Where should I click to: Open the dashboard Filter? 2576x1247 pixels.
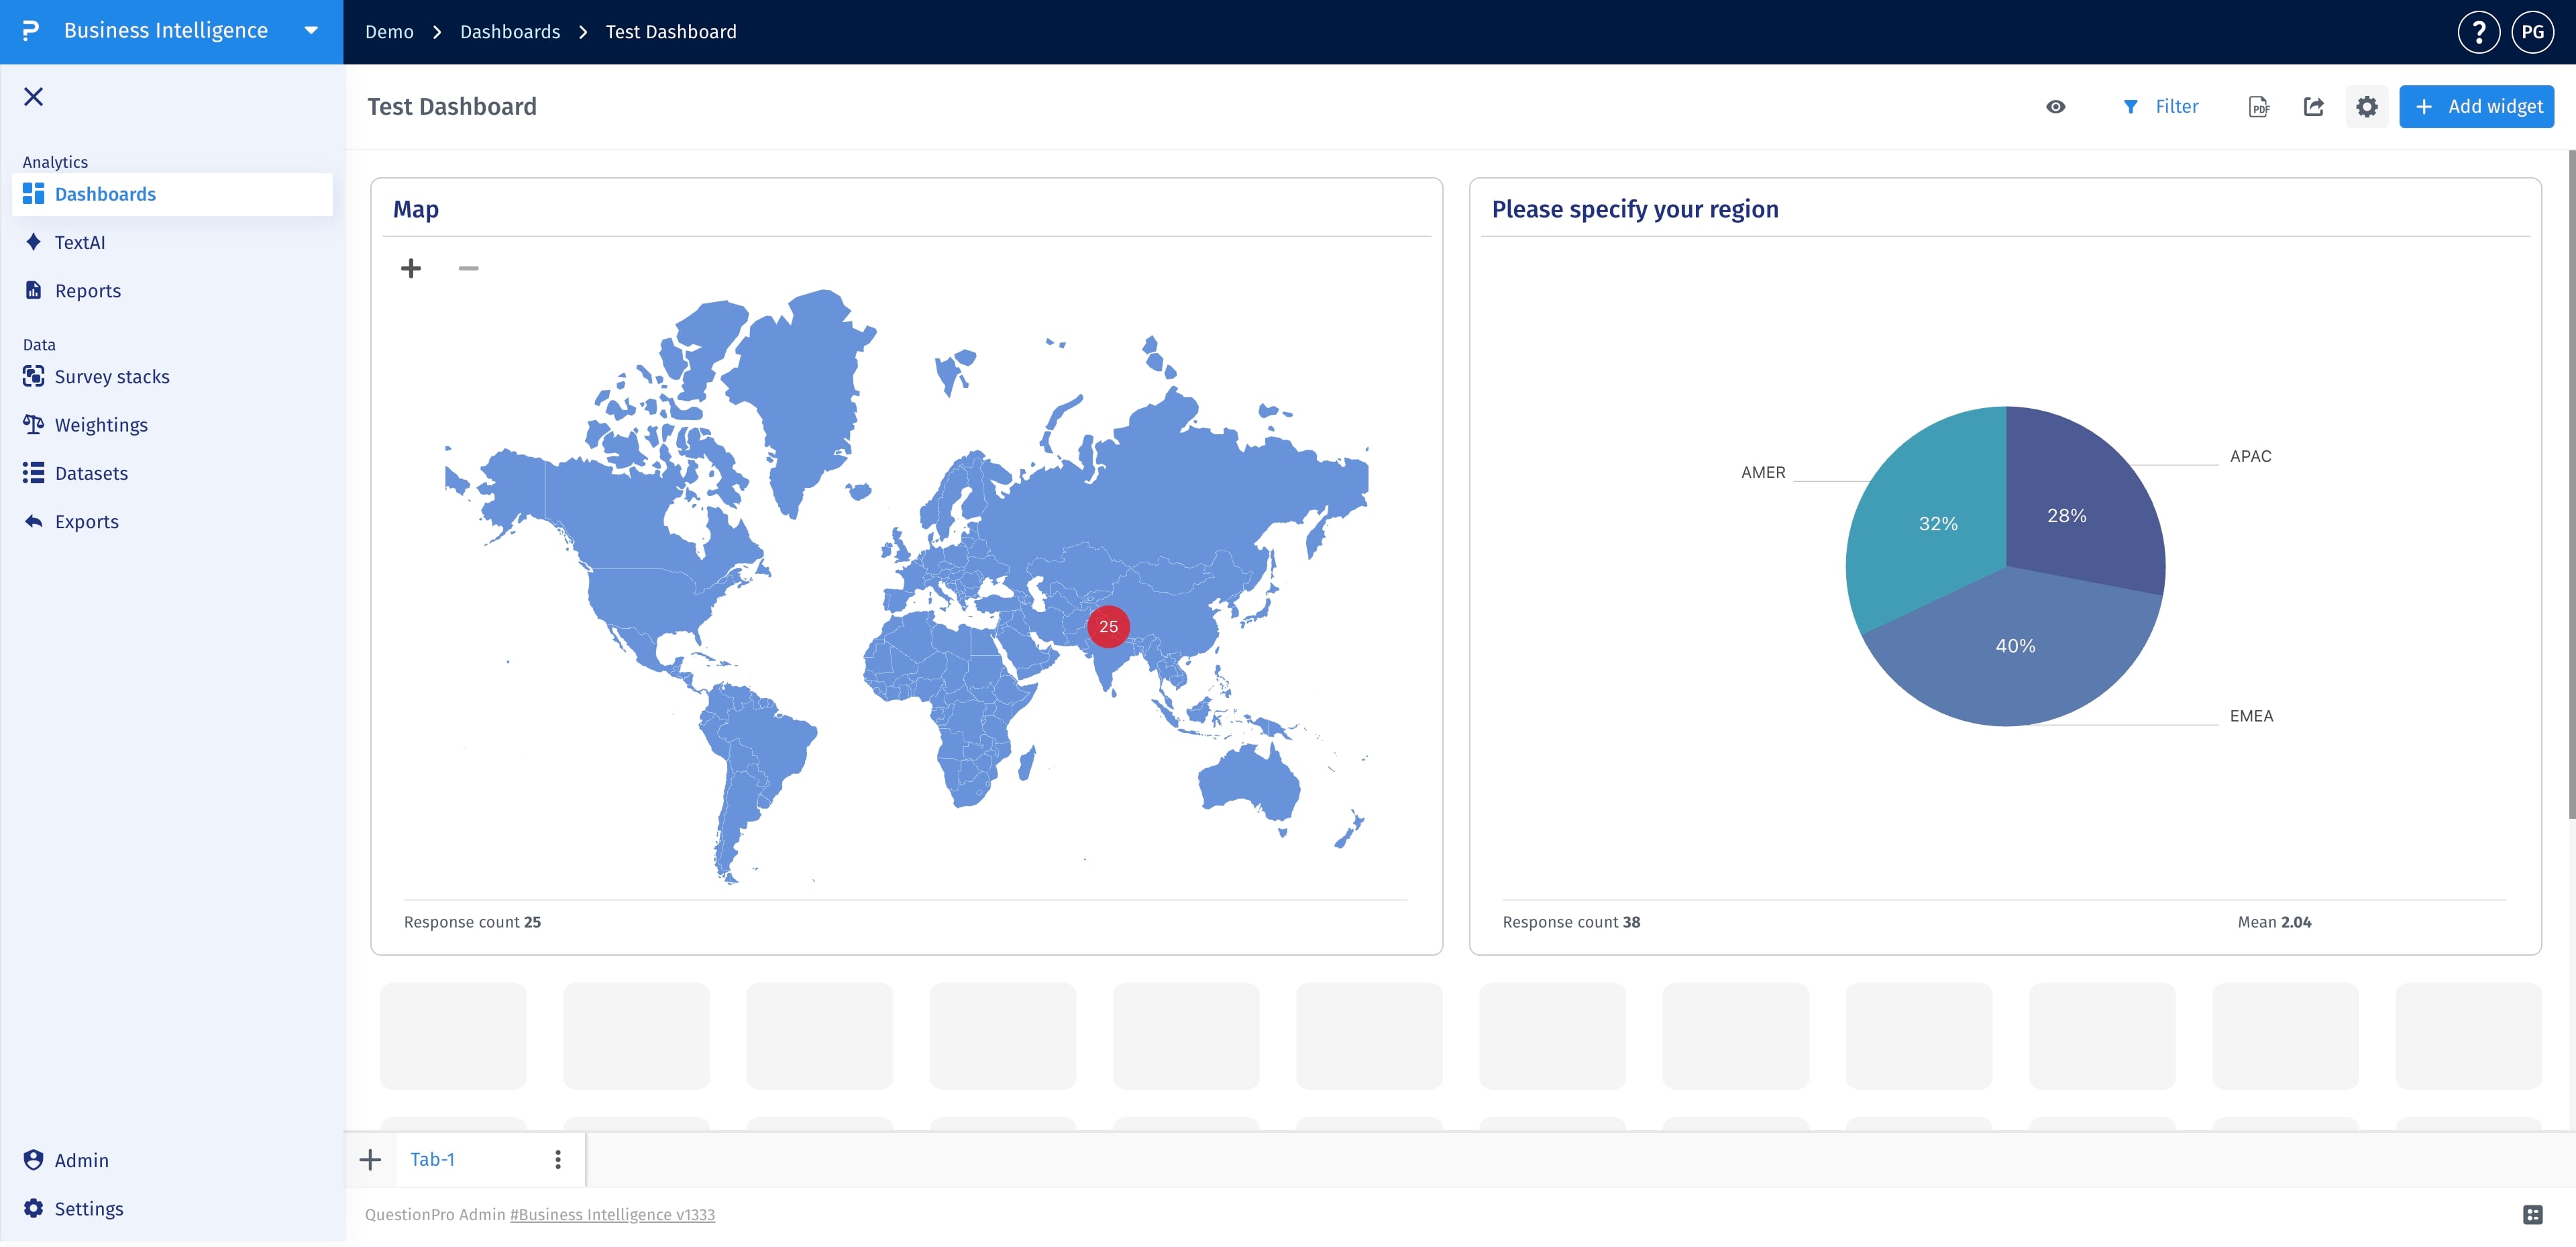tap(2160, 107)
